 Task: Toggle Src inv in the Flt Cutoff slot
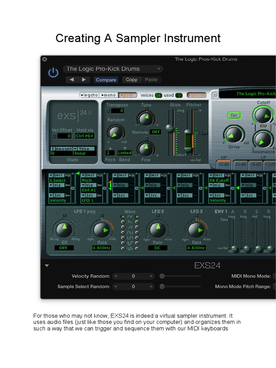(x=227, y=195)
